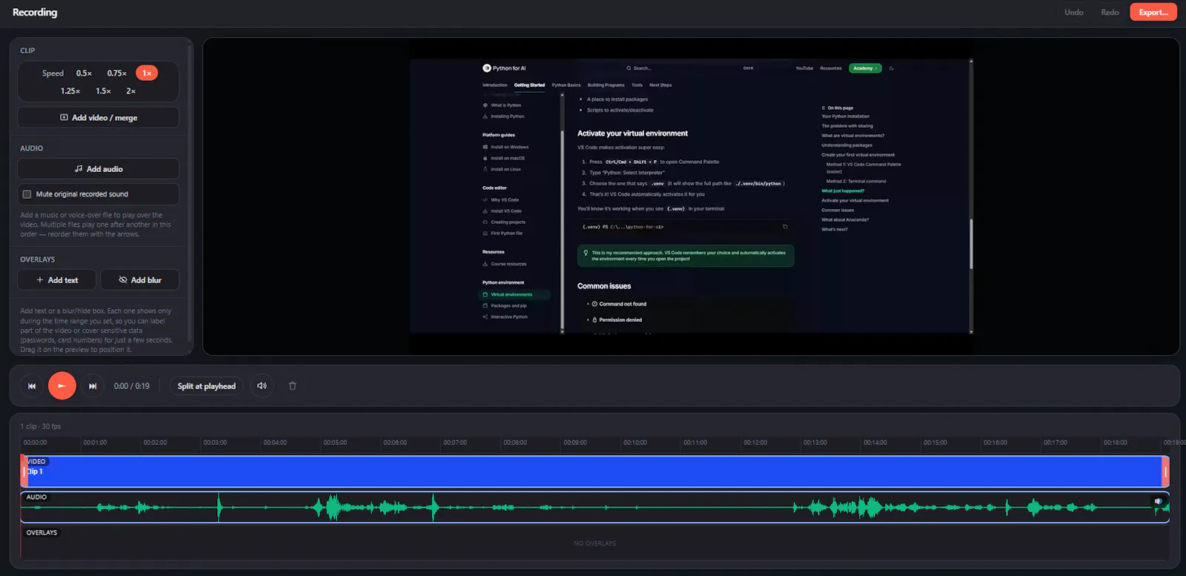The image size is (1186, 576).
Task: Skip to end of the recording
Action: pos(93,386)
